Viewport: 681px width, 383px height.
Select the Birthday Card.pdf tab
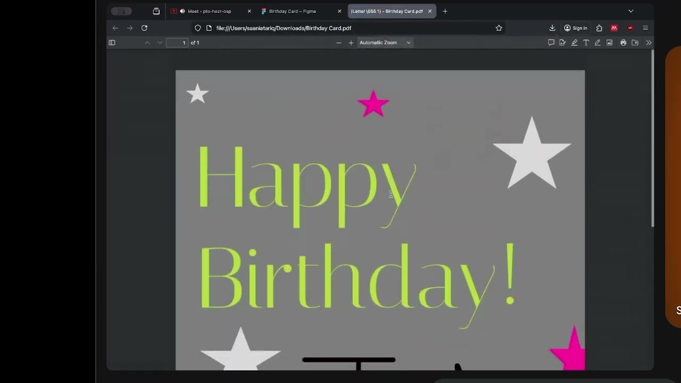click(x=392, y=11)
